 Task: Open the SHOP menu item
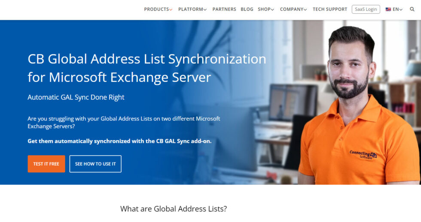[x=264, y=9]
